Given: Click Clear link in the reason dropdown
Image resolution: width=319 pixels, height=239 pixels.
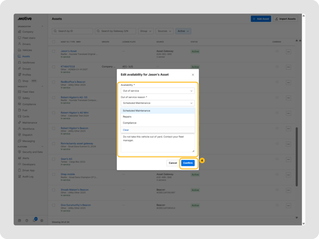Looking at the screenshot, I should pos(126,130).
